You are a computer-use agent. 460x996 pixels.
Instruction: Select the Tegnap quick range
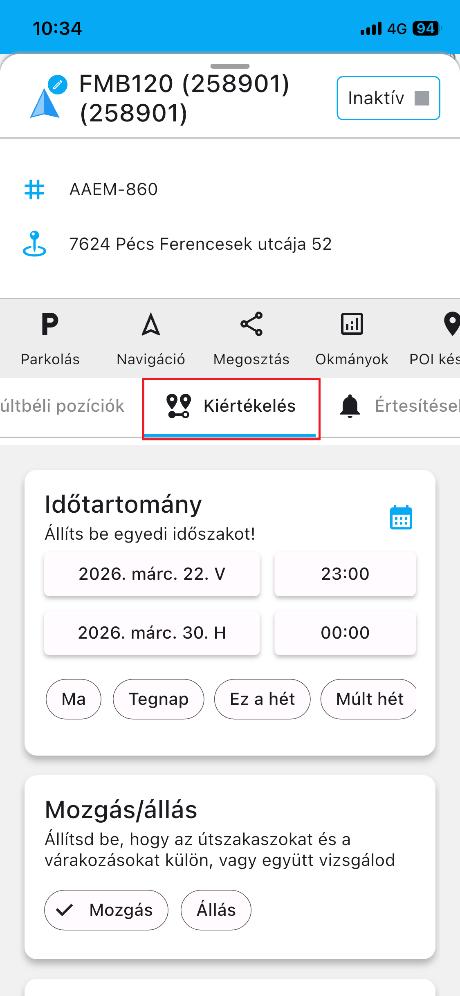coord(159,699)
